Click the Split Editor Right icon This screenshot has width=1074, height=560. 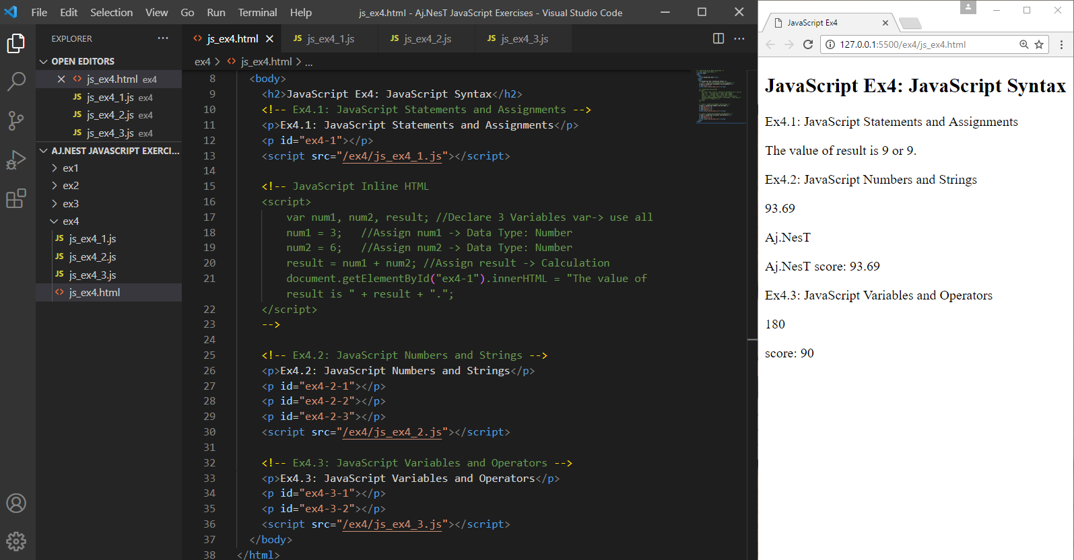tap(718, 38)
